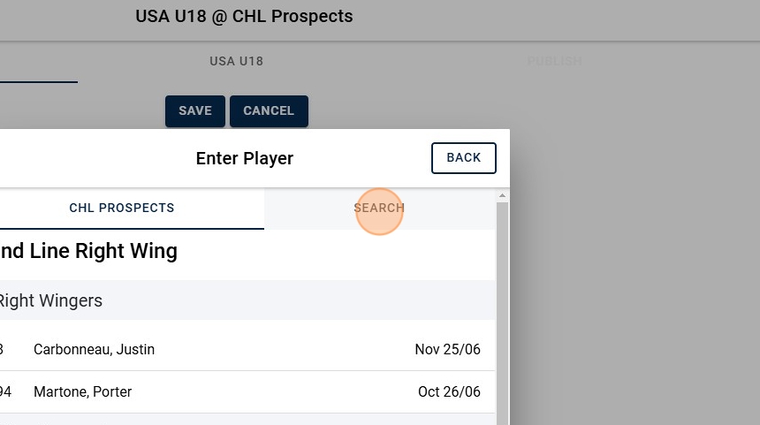
Task: Click the Right Wingers section header
Action: click(x=50, y=301)
